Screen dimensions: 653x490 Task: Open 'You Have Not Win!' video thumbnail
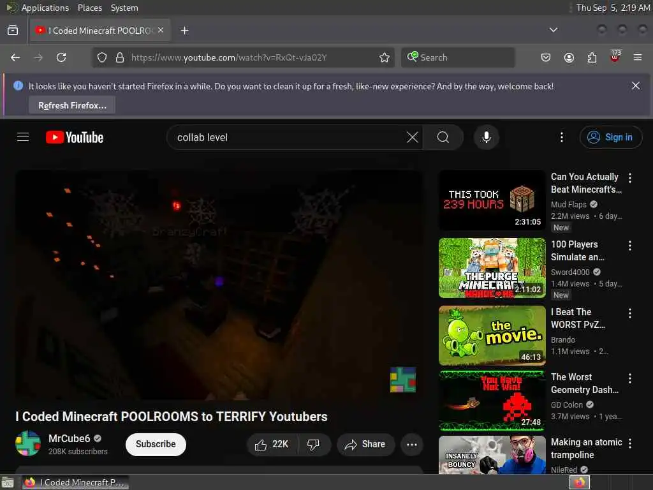pos(492,401)
